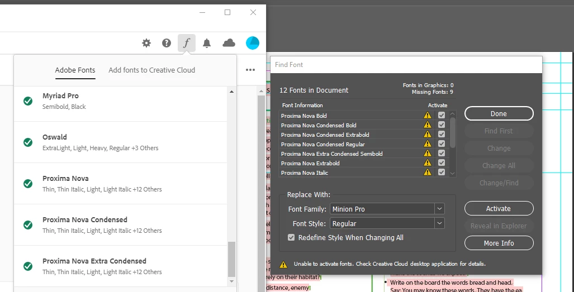Select Proxima Nova Extra Condensed Semibold row

(364, 154)
